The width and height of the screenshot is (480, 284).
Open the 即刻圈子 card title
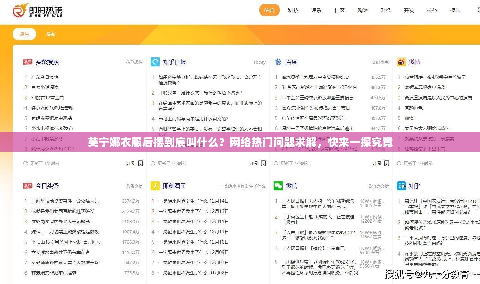[x=174, y=186]
